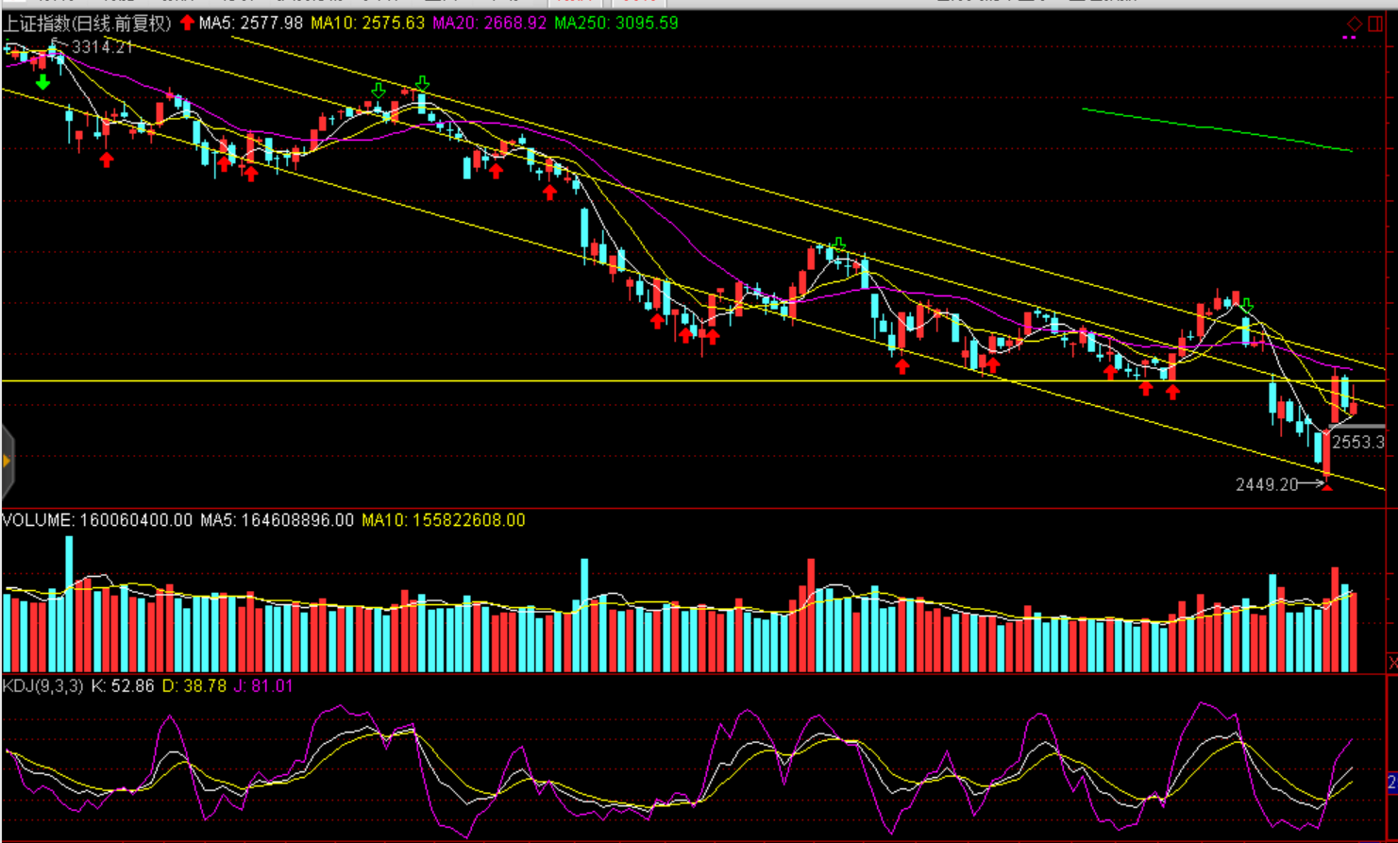The height and width of the screenshot is (843, 1398).
Task: Click the blue indicator box right of KDJ panel
Action: 1392,782
